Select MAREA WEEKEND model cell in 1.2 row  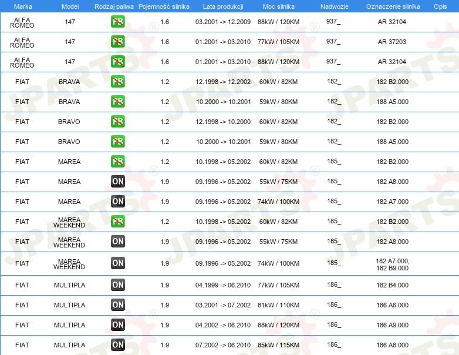pyautogui.click(x=69, y=223)
